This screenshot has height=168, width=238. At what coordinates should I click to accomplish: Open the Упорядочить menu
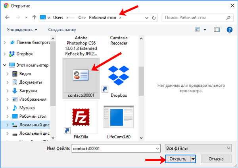[x=22, y=30]
